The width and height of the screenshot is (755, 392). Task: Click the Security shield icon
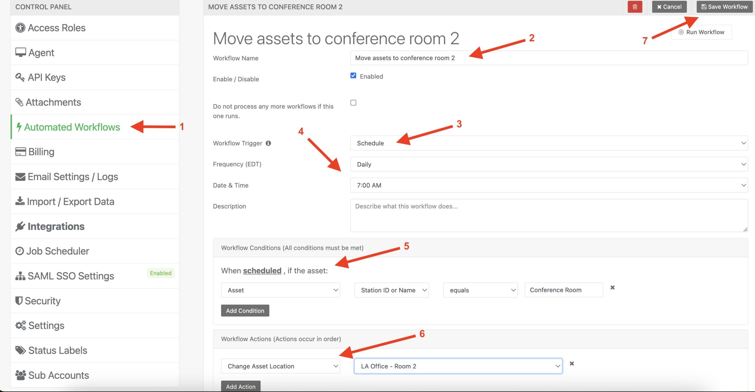(19, 301)
